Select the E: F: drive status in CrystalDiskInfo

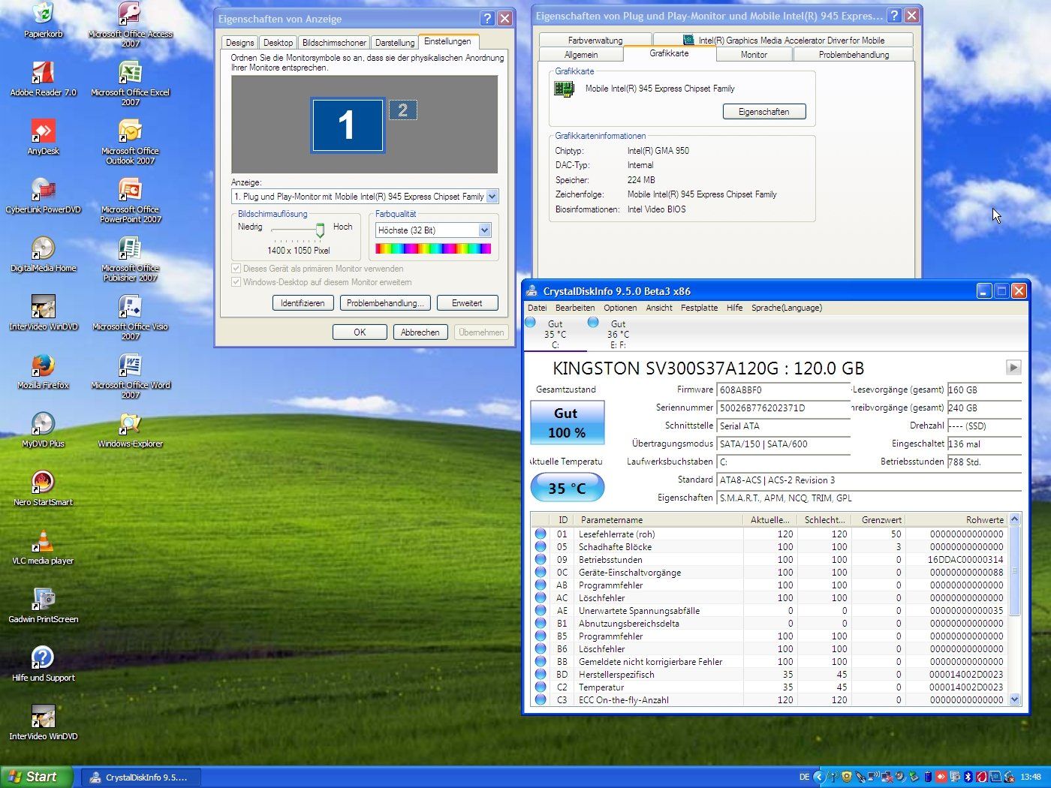pos(618,333)
